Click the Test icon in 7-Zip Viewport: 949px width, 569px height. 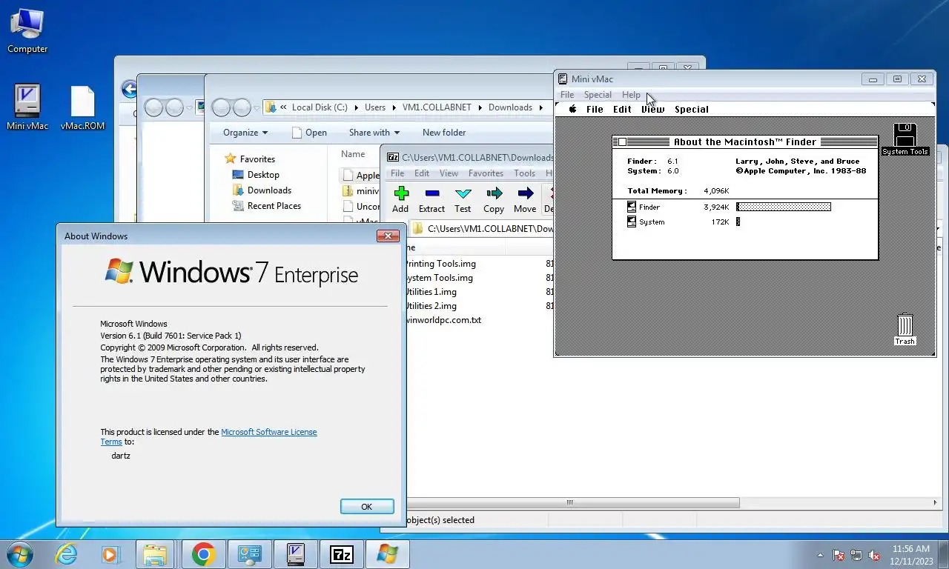pyautogui.click(x=463, y=193)
